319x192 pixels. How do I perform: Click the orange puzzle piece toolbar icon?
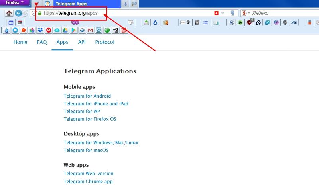click(165, 23)
